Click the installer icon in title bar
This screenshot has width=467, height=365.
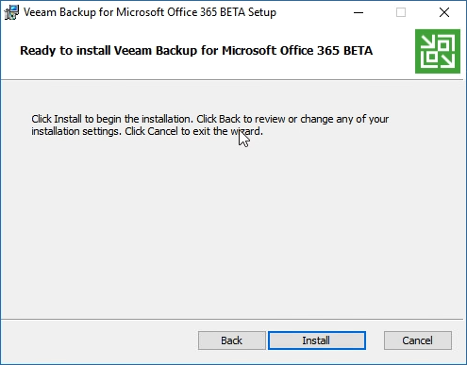coord(11,12)
